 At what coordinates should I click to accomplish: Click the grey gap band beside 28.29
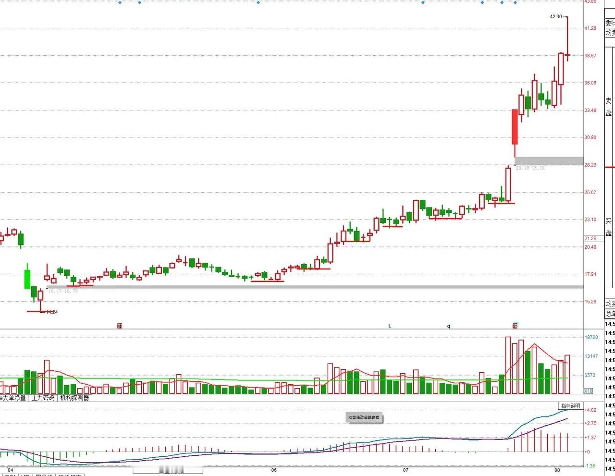coord(549,161)
